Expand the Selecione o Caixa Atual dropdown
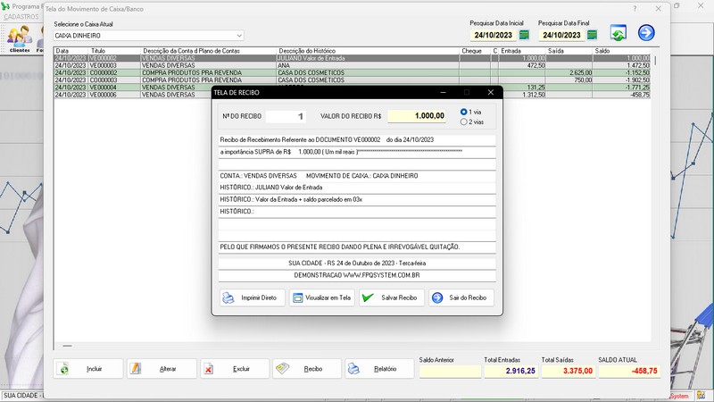This screenshot has width=714, height=402. click(x=239, y=36)
